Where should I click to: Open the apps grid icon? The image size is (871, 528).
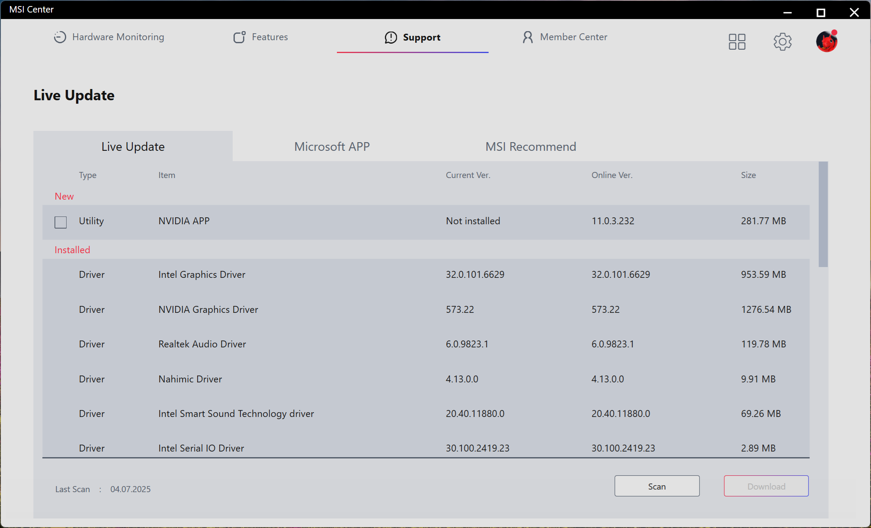coord(737,42)
